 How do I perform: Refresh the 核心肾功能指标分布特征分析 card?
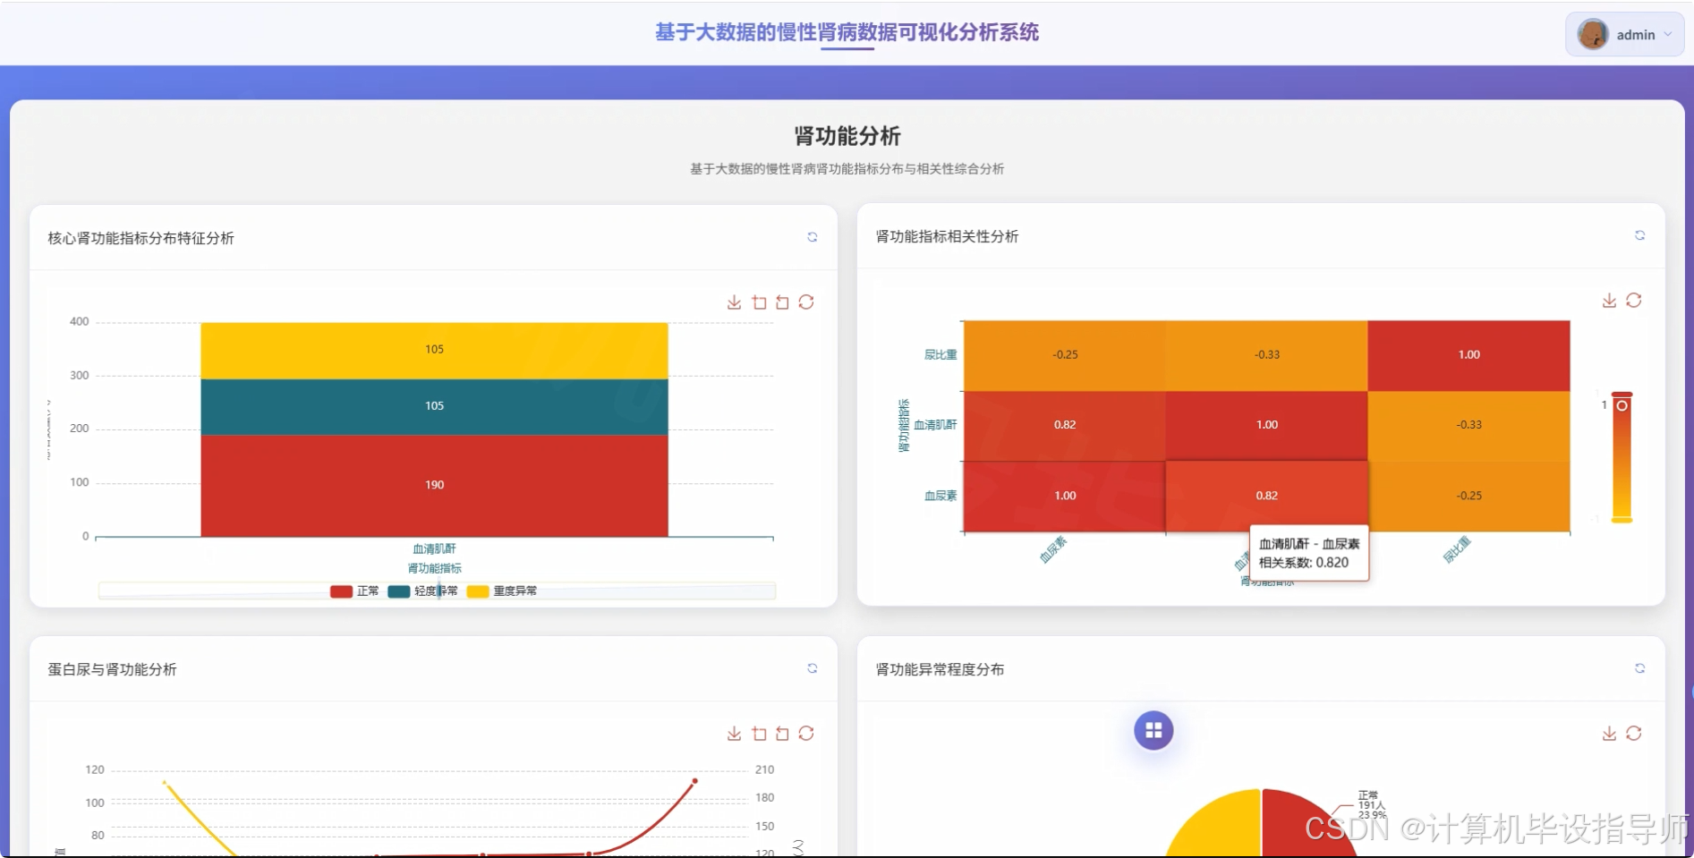tap(813, 237)
